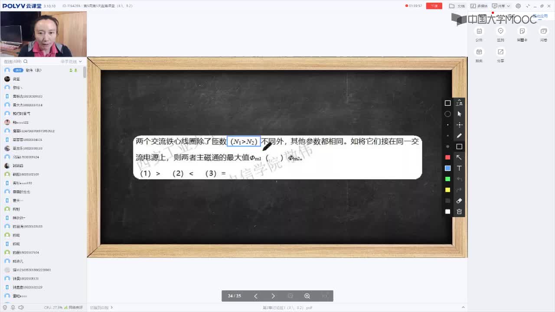Click the red end-class button
This screenshot has height=312, width=555.
pos(434,6)
